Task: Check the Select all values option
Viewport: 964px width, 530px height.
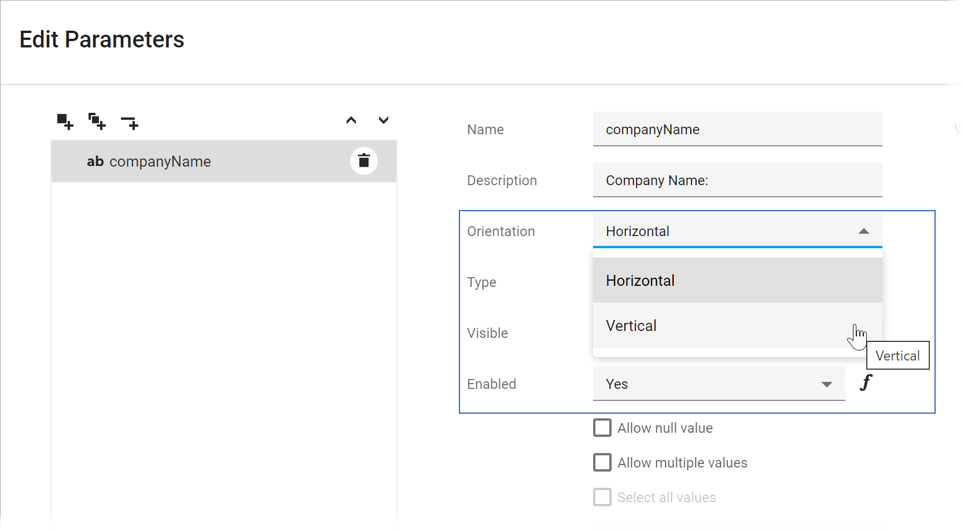Action: tap(602, 496)
